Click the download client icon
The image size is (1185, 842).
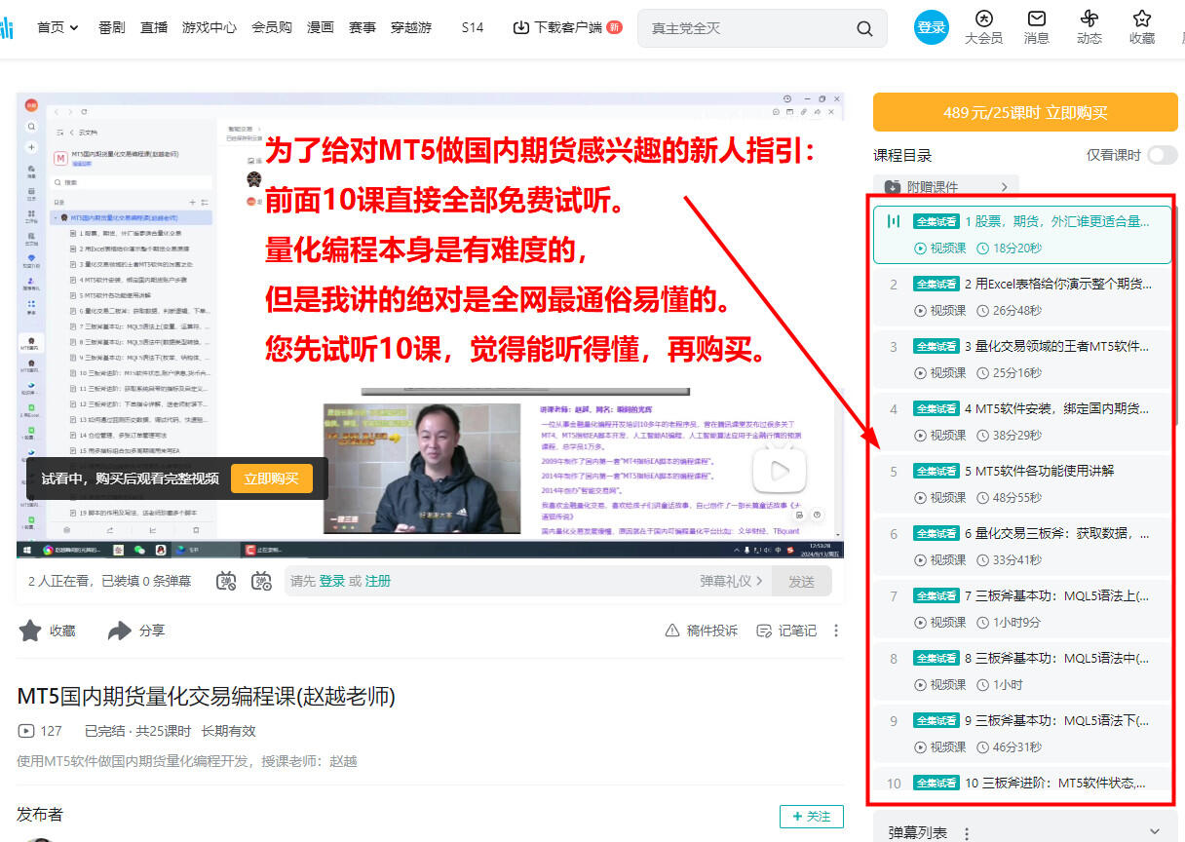520,27
